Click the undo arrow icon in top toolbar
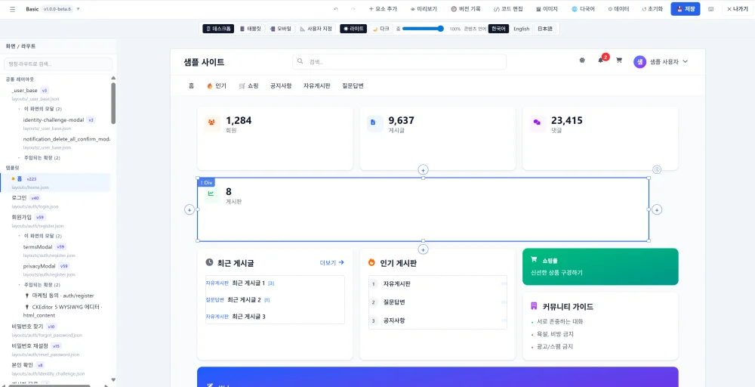The height and width of the screenshot is (387, 755). click(336, 8)
